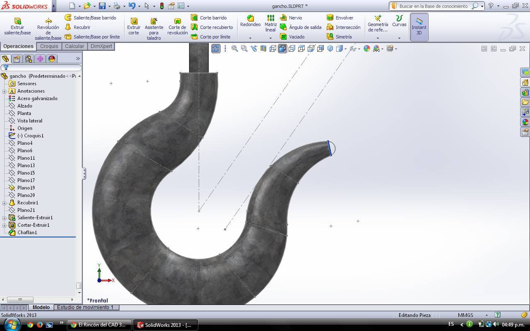Open the Save button dropdown arrow
The width and height of the screenshot is (530, 331).
tap(109, 6)
